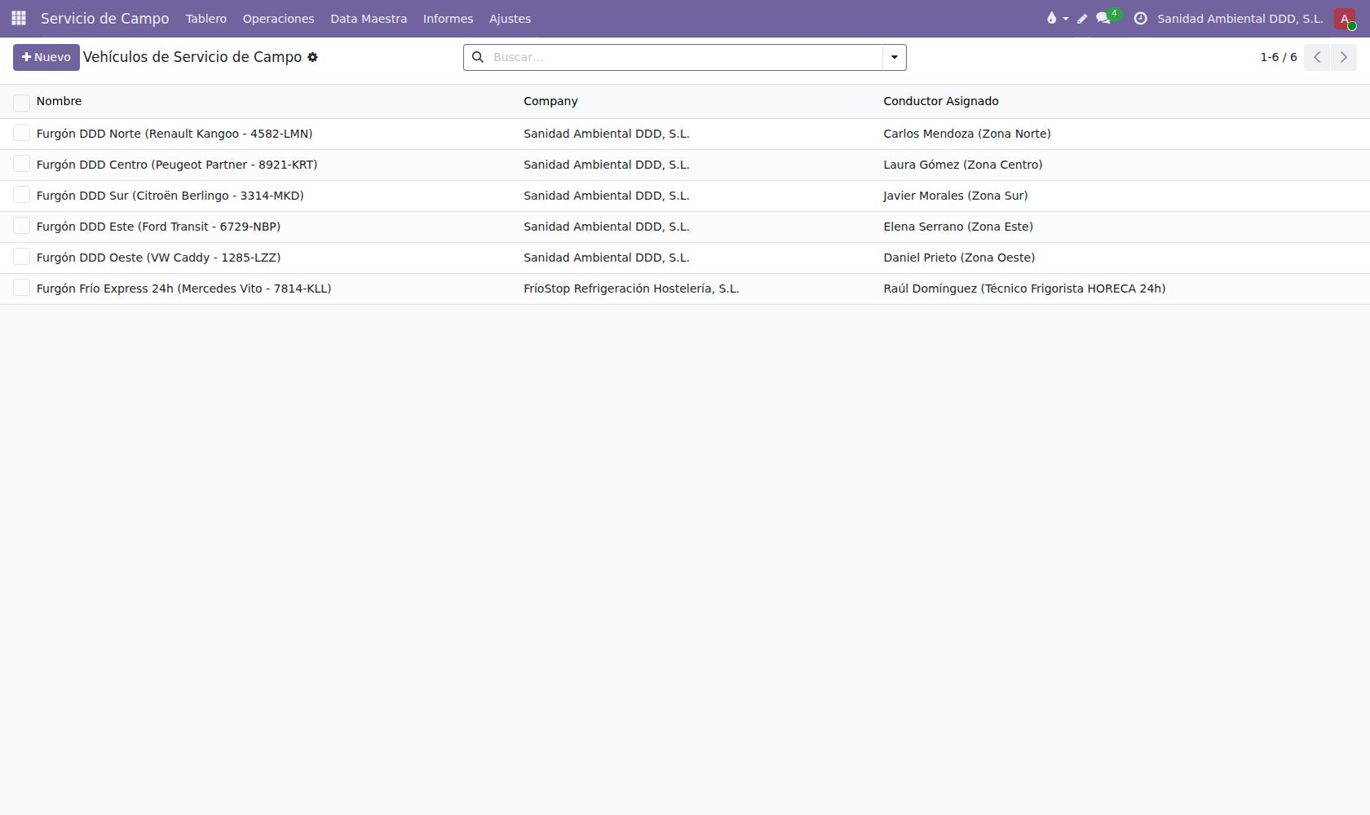Open the activities clock icon

click(1140, 18)
